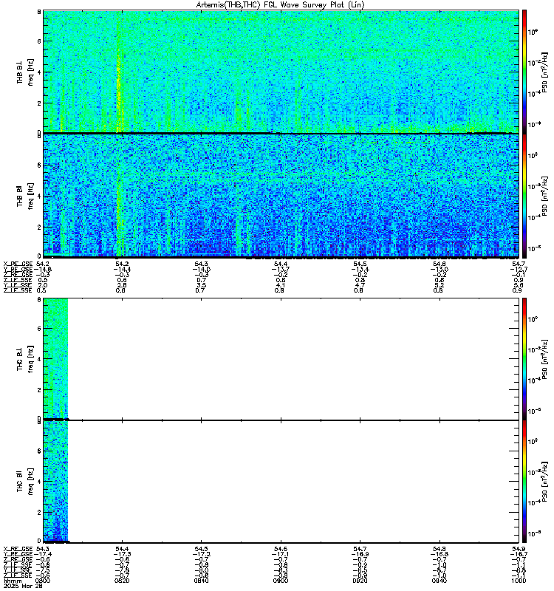This screenshot has width=554, height=591.
Task: Click the 0800 time tick label
Action: point(42,581)
